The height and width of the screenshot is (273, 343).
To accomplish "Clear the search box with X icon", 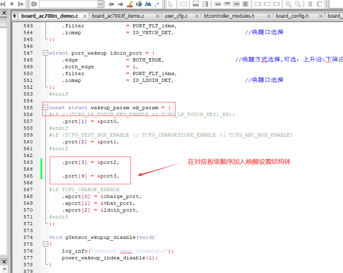I will [34, 4].
